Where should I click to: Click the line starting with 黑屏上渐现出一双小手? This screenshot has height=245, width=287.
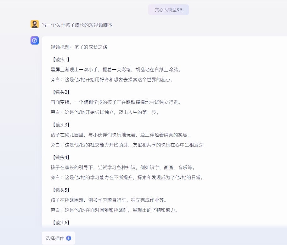point(116,70)
